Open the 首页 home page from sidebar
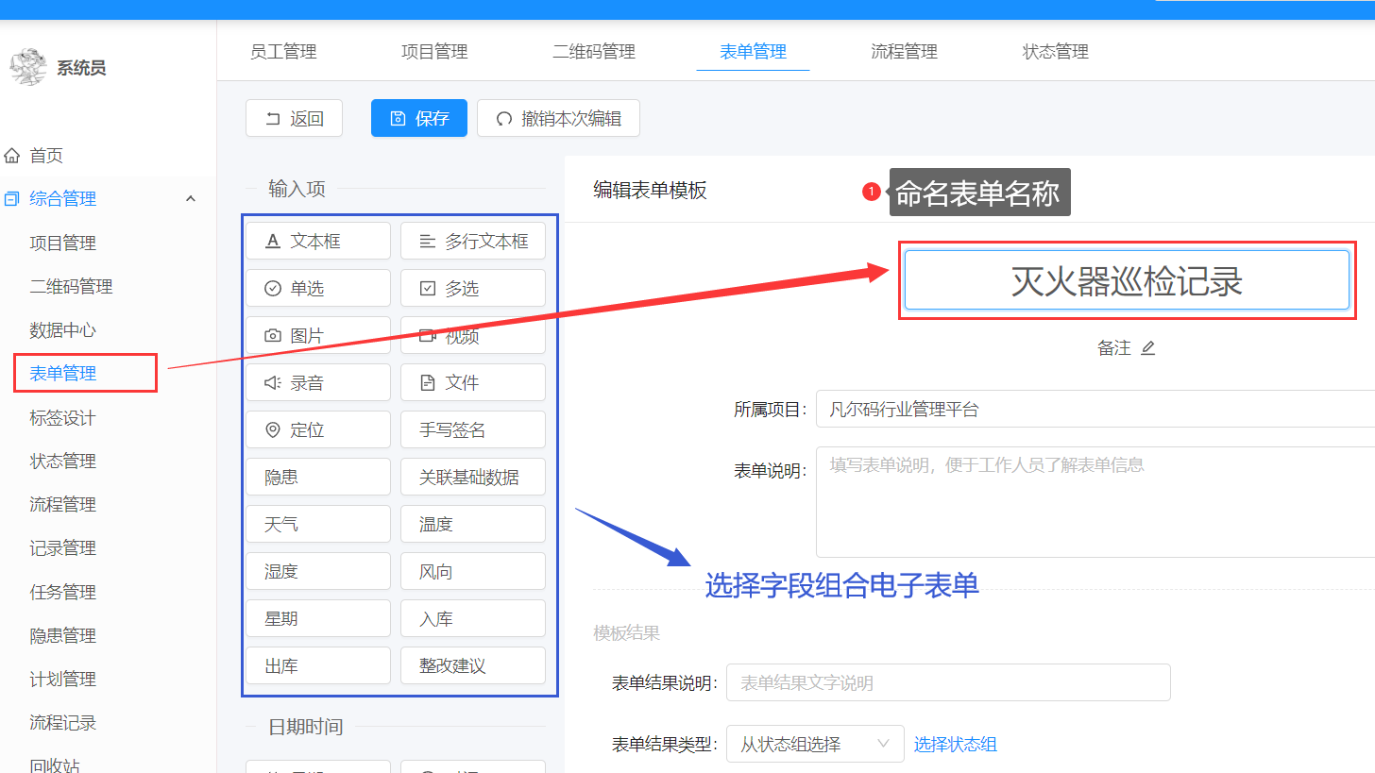The height and width of the screenshot is (773, 1375). click(x=47, y=155)
